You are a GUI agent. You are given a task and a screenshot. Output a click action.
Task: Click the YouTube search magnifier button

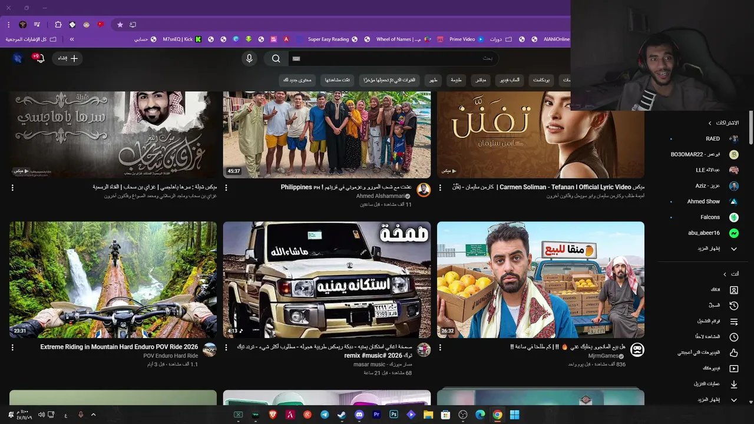click(276, 58)
